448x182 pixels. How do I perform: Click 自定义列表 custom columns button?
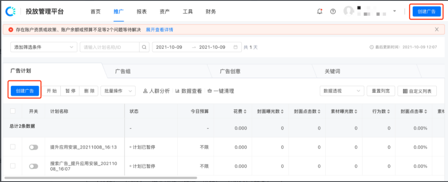(x=417, y=91)
